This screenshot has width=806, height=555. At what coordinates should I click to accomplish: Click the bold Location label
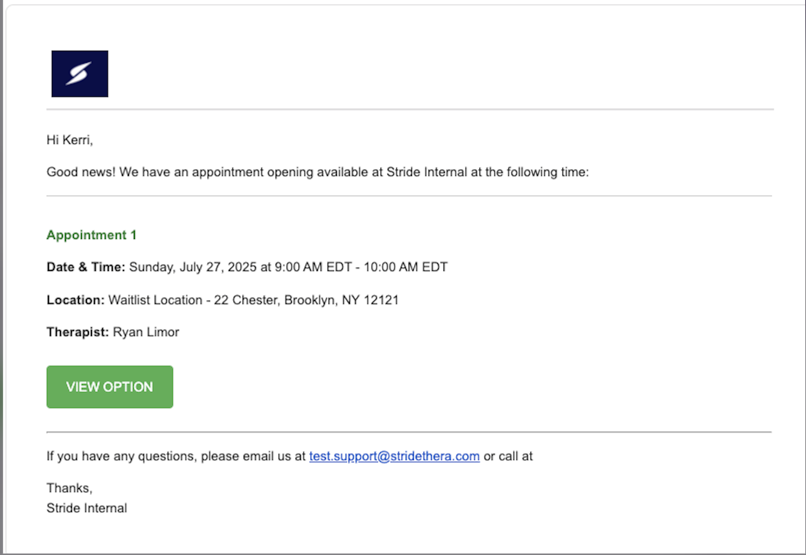pos(75,300)
